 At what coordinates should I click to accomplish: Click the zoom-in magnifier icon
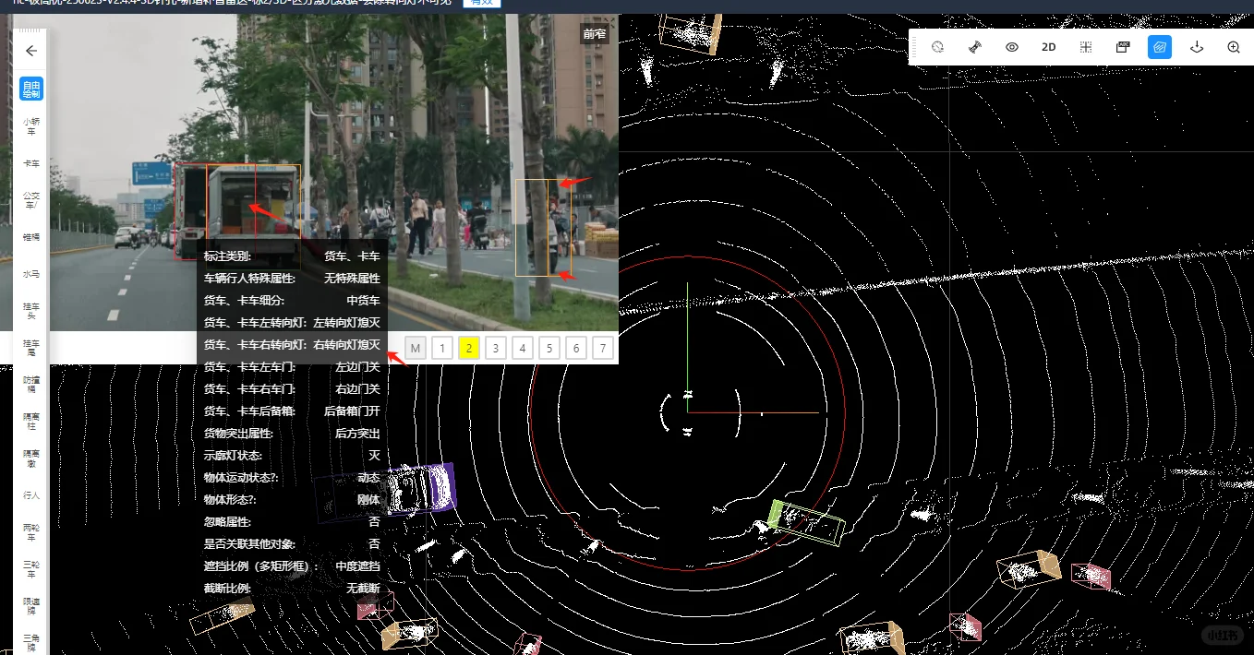point(1234,47)
